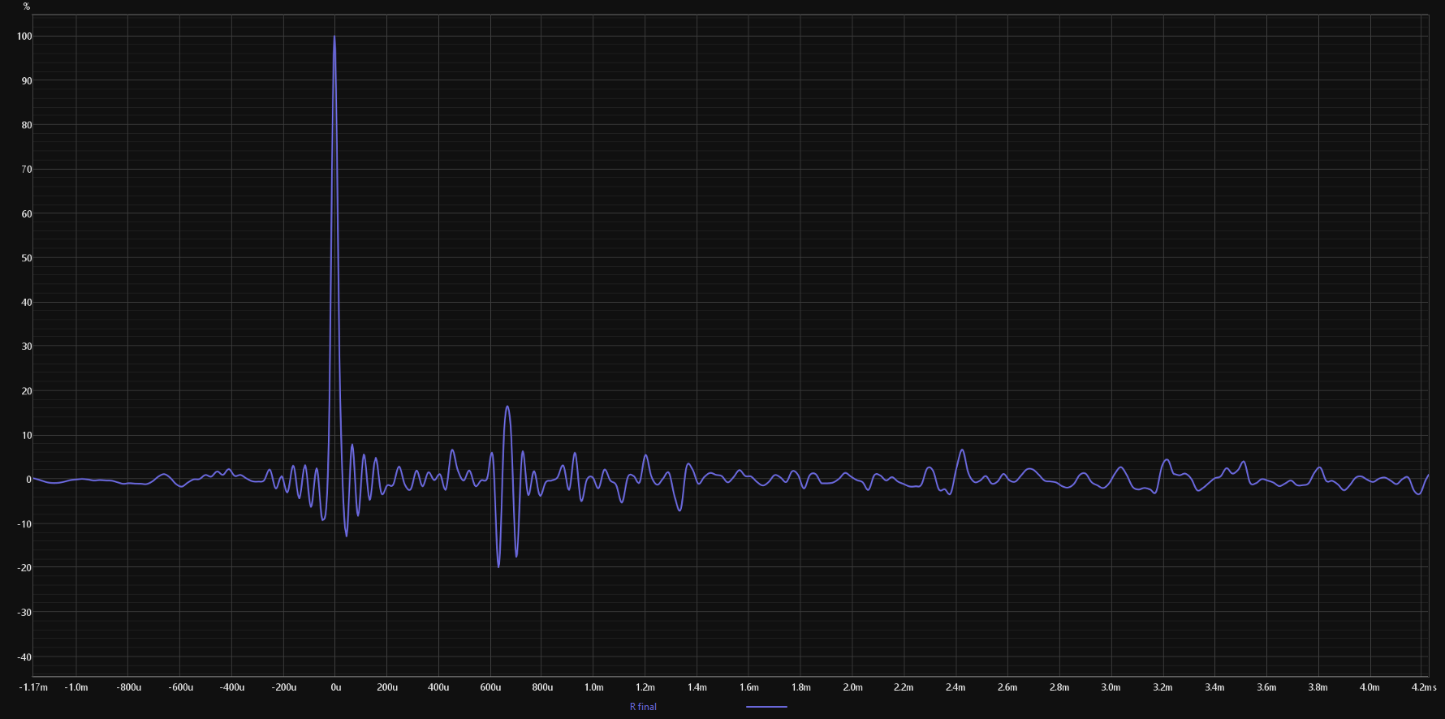Click the 3.8m time axis label

click(x=1318, y=687)
